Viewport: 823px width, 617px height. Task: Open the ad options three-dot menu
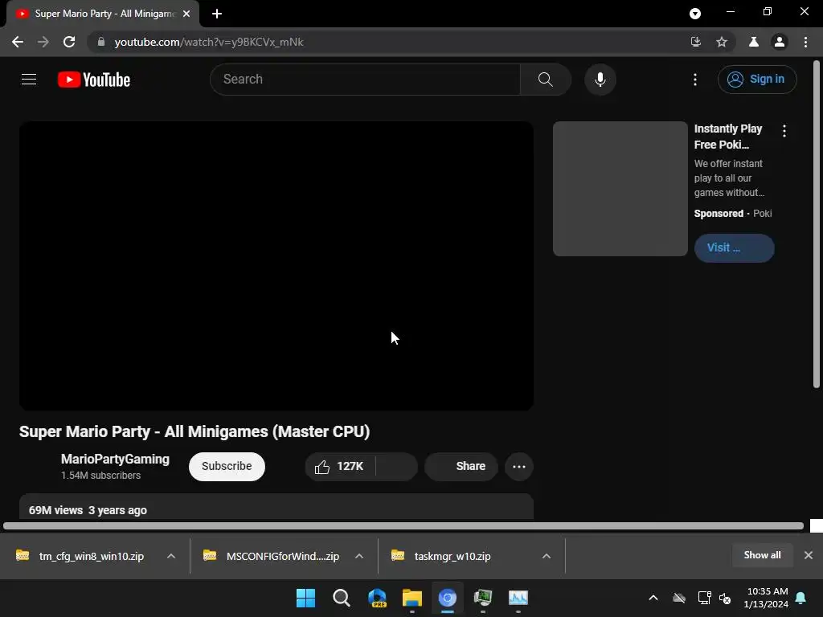[x=784, y=131]
